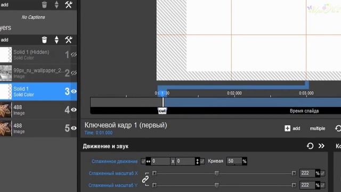
Task: Click thumbnail of 488 layer 5
Action: (6, 129)
